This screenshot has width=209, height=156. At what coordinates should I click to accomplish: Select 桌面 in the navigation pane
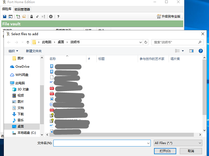(x=21, y=126)
